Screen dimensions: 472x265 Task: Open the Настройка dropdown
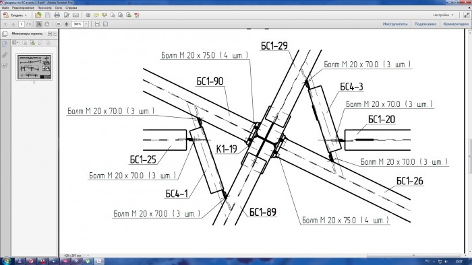coord(443,15)
